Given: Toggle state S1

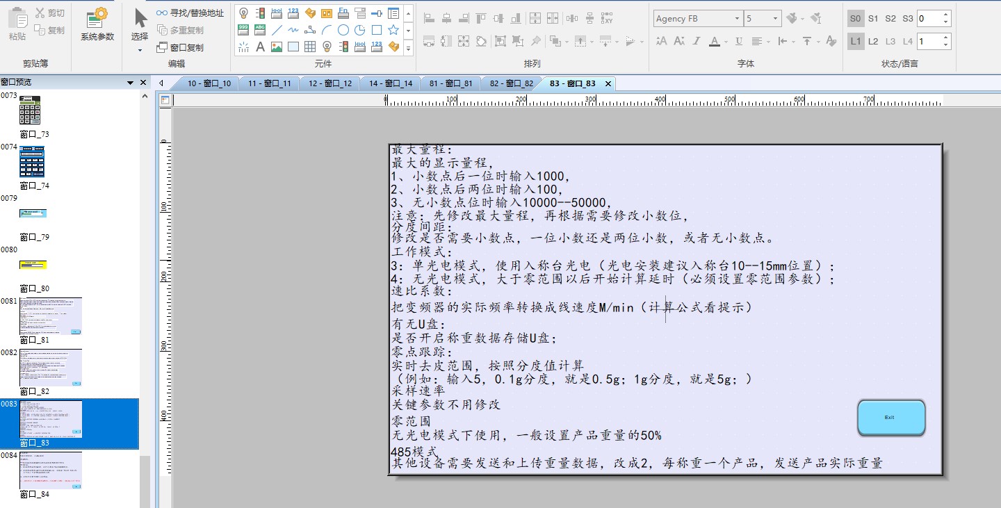Looking at the screenshot, I should pyautogui.click(x=873, y=19).
